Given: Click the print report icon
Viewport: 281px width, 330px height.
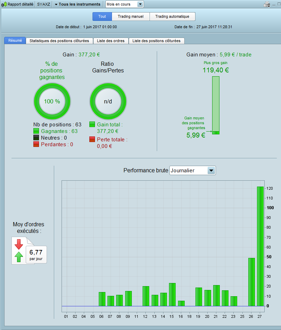Looking at the screenshot, I should [x=267, y=4].
